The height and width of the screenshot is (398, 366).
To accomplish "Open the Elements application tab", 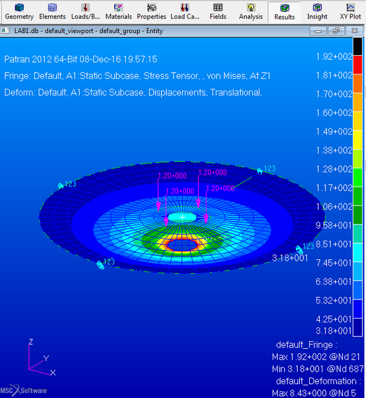I will pyautogui.click(x=52, y=12).
